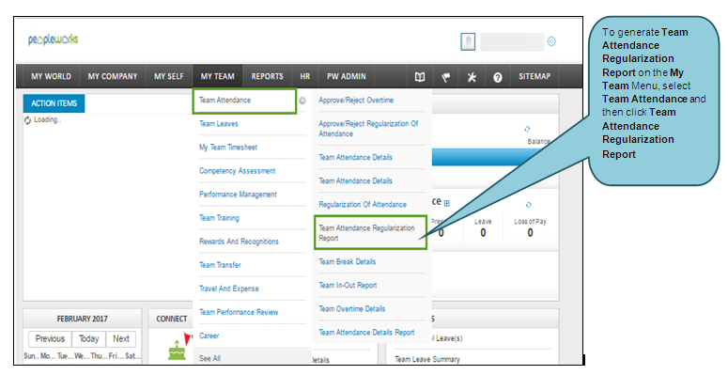Viewport: 728px width, 375px height.
Task: Open the wrench tools icon
Action: (x=472, y=77)
